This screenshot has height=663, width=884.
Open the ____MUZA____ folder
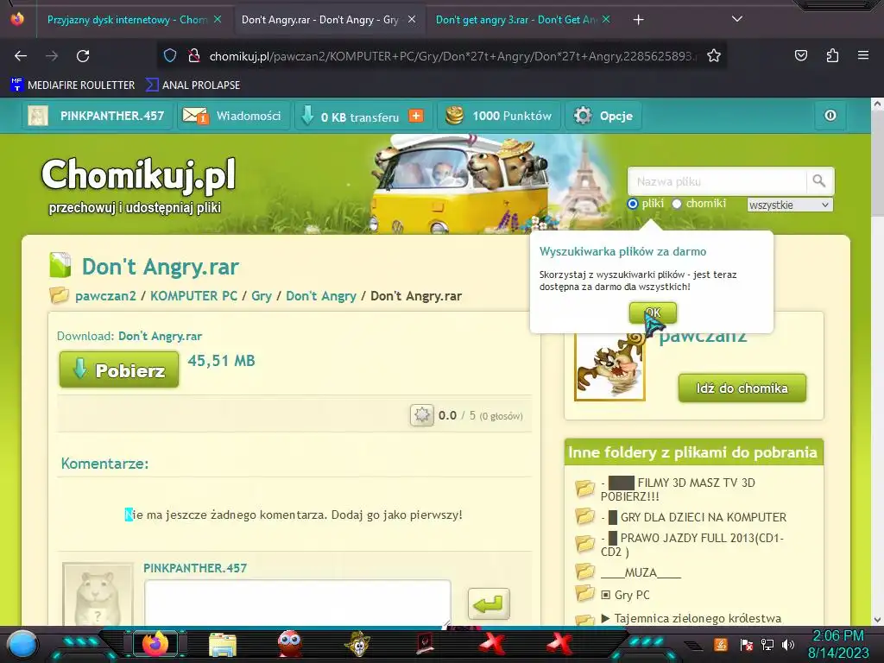(x=641, y=573)
